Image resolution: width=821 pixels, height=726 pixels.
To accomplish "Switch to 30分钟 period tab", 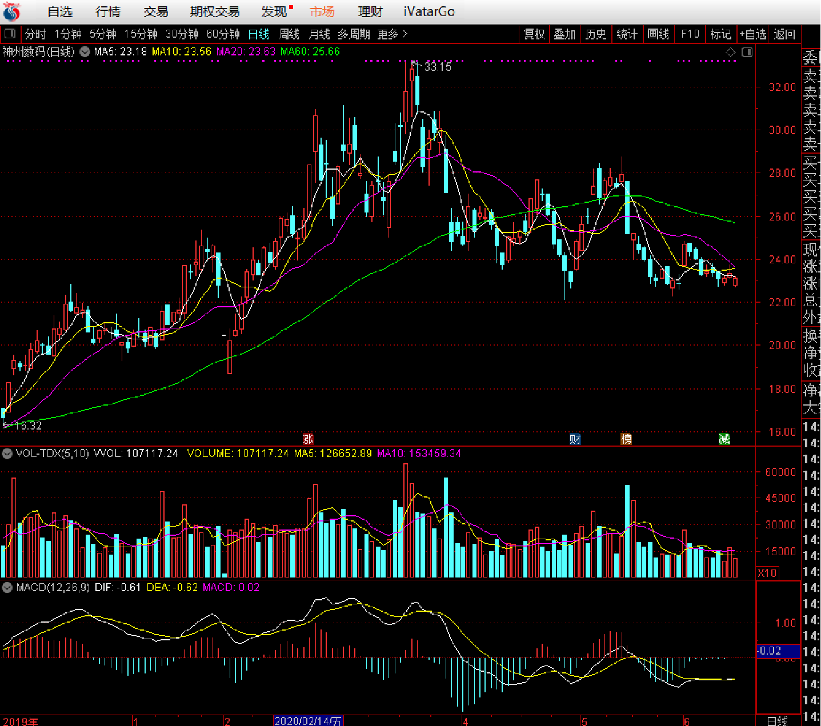I will (182, 34).
